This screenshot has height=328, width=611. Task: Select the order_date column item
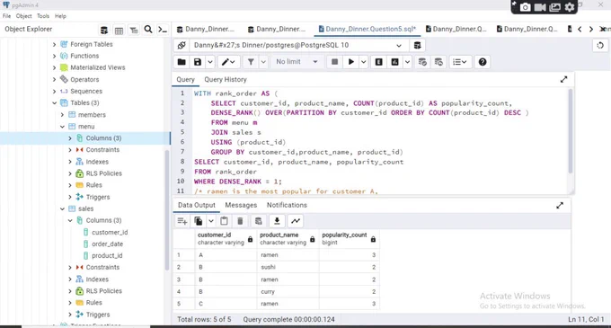click(108, 244)
